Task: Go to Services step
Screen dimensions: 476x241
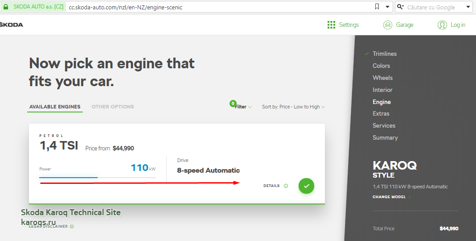Action: click(384, 125)
